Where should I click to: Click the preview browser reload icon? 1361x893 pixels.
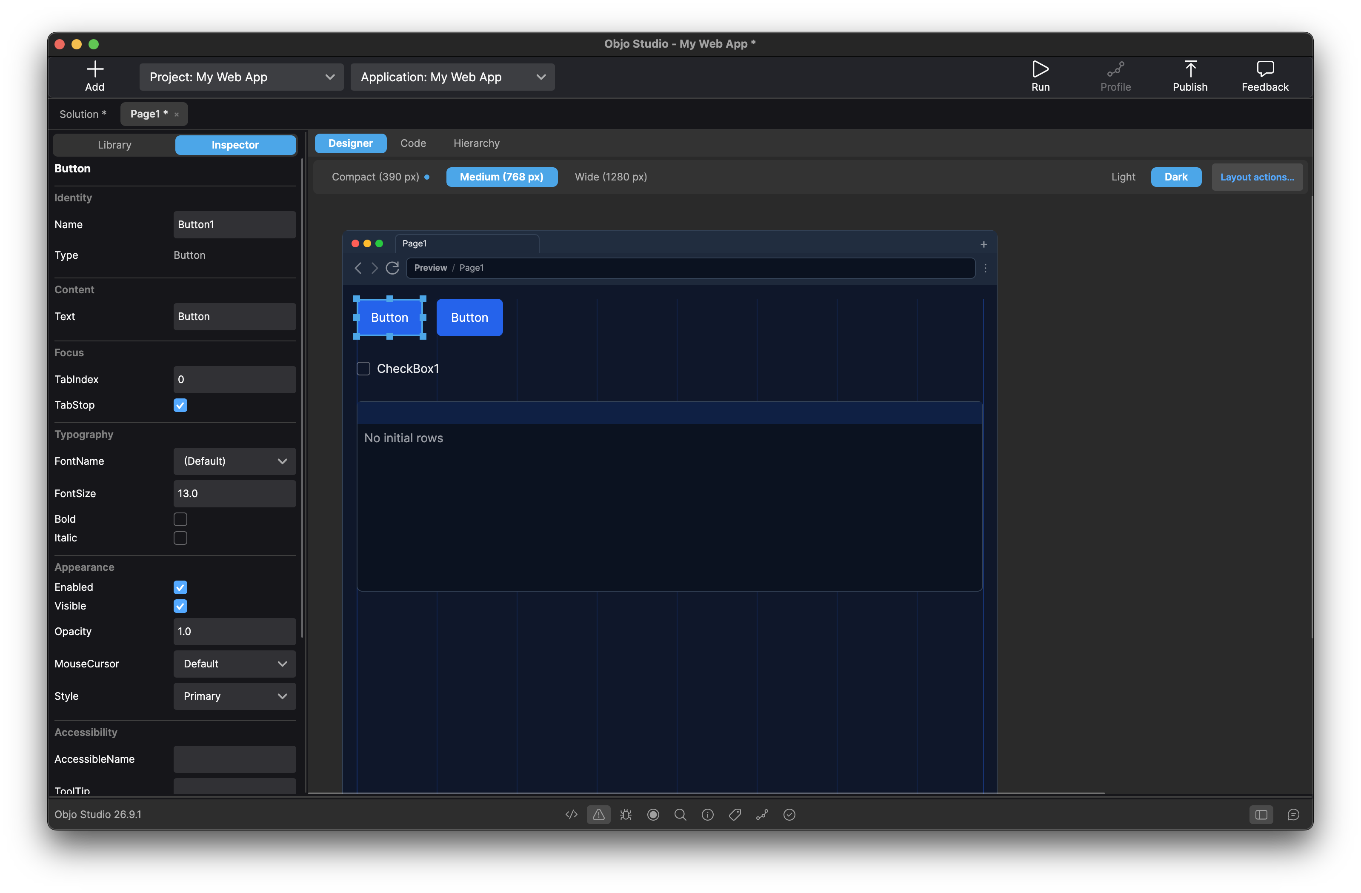[392, 268]
